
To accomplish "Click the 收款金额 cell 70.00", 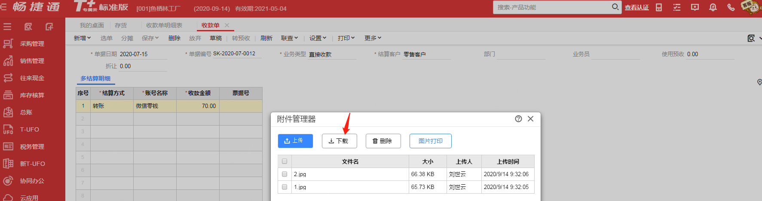I will 198,106.
